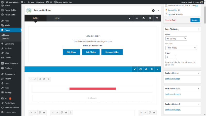Open Fusion Builder sidebar menu
Viewport: 206px width, 116px height.
point(11,10)
